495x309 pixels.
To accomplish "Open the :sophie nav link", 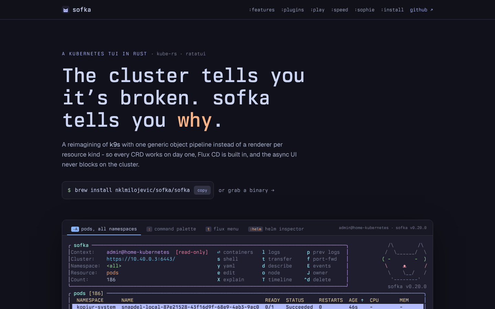I will click(364, 10).
